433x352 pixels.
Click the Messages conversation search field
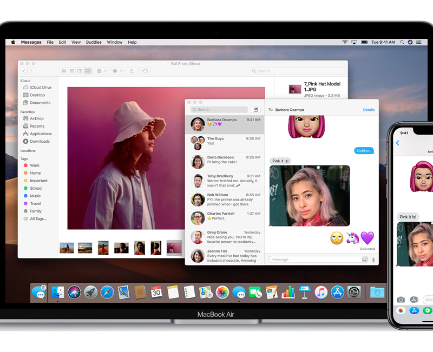click(x=219, y=110)
